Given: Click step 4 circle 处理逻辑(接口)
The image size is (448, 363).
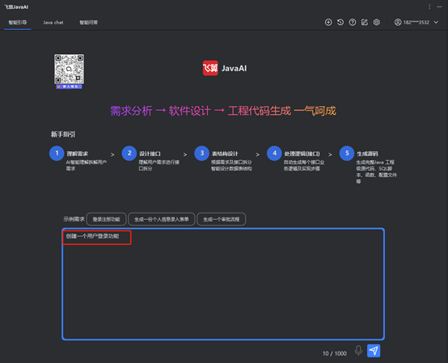Looking at the screenshot, I should [274, 154].
